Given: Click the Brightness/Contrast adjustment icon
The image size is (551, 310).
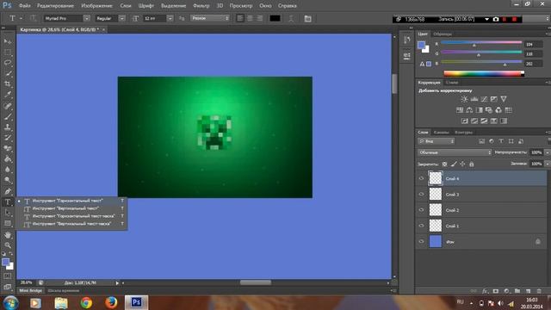Looking at the screenshot, I should [464, 99].
